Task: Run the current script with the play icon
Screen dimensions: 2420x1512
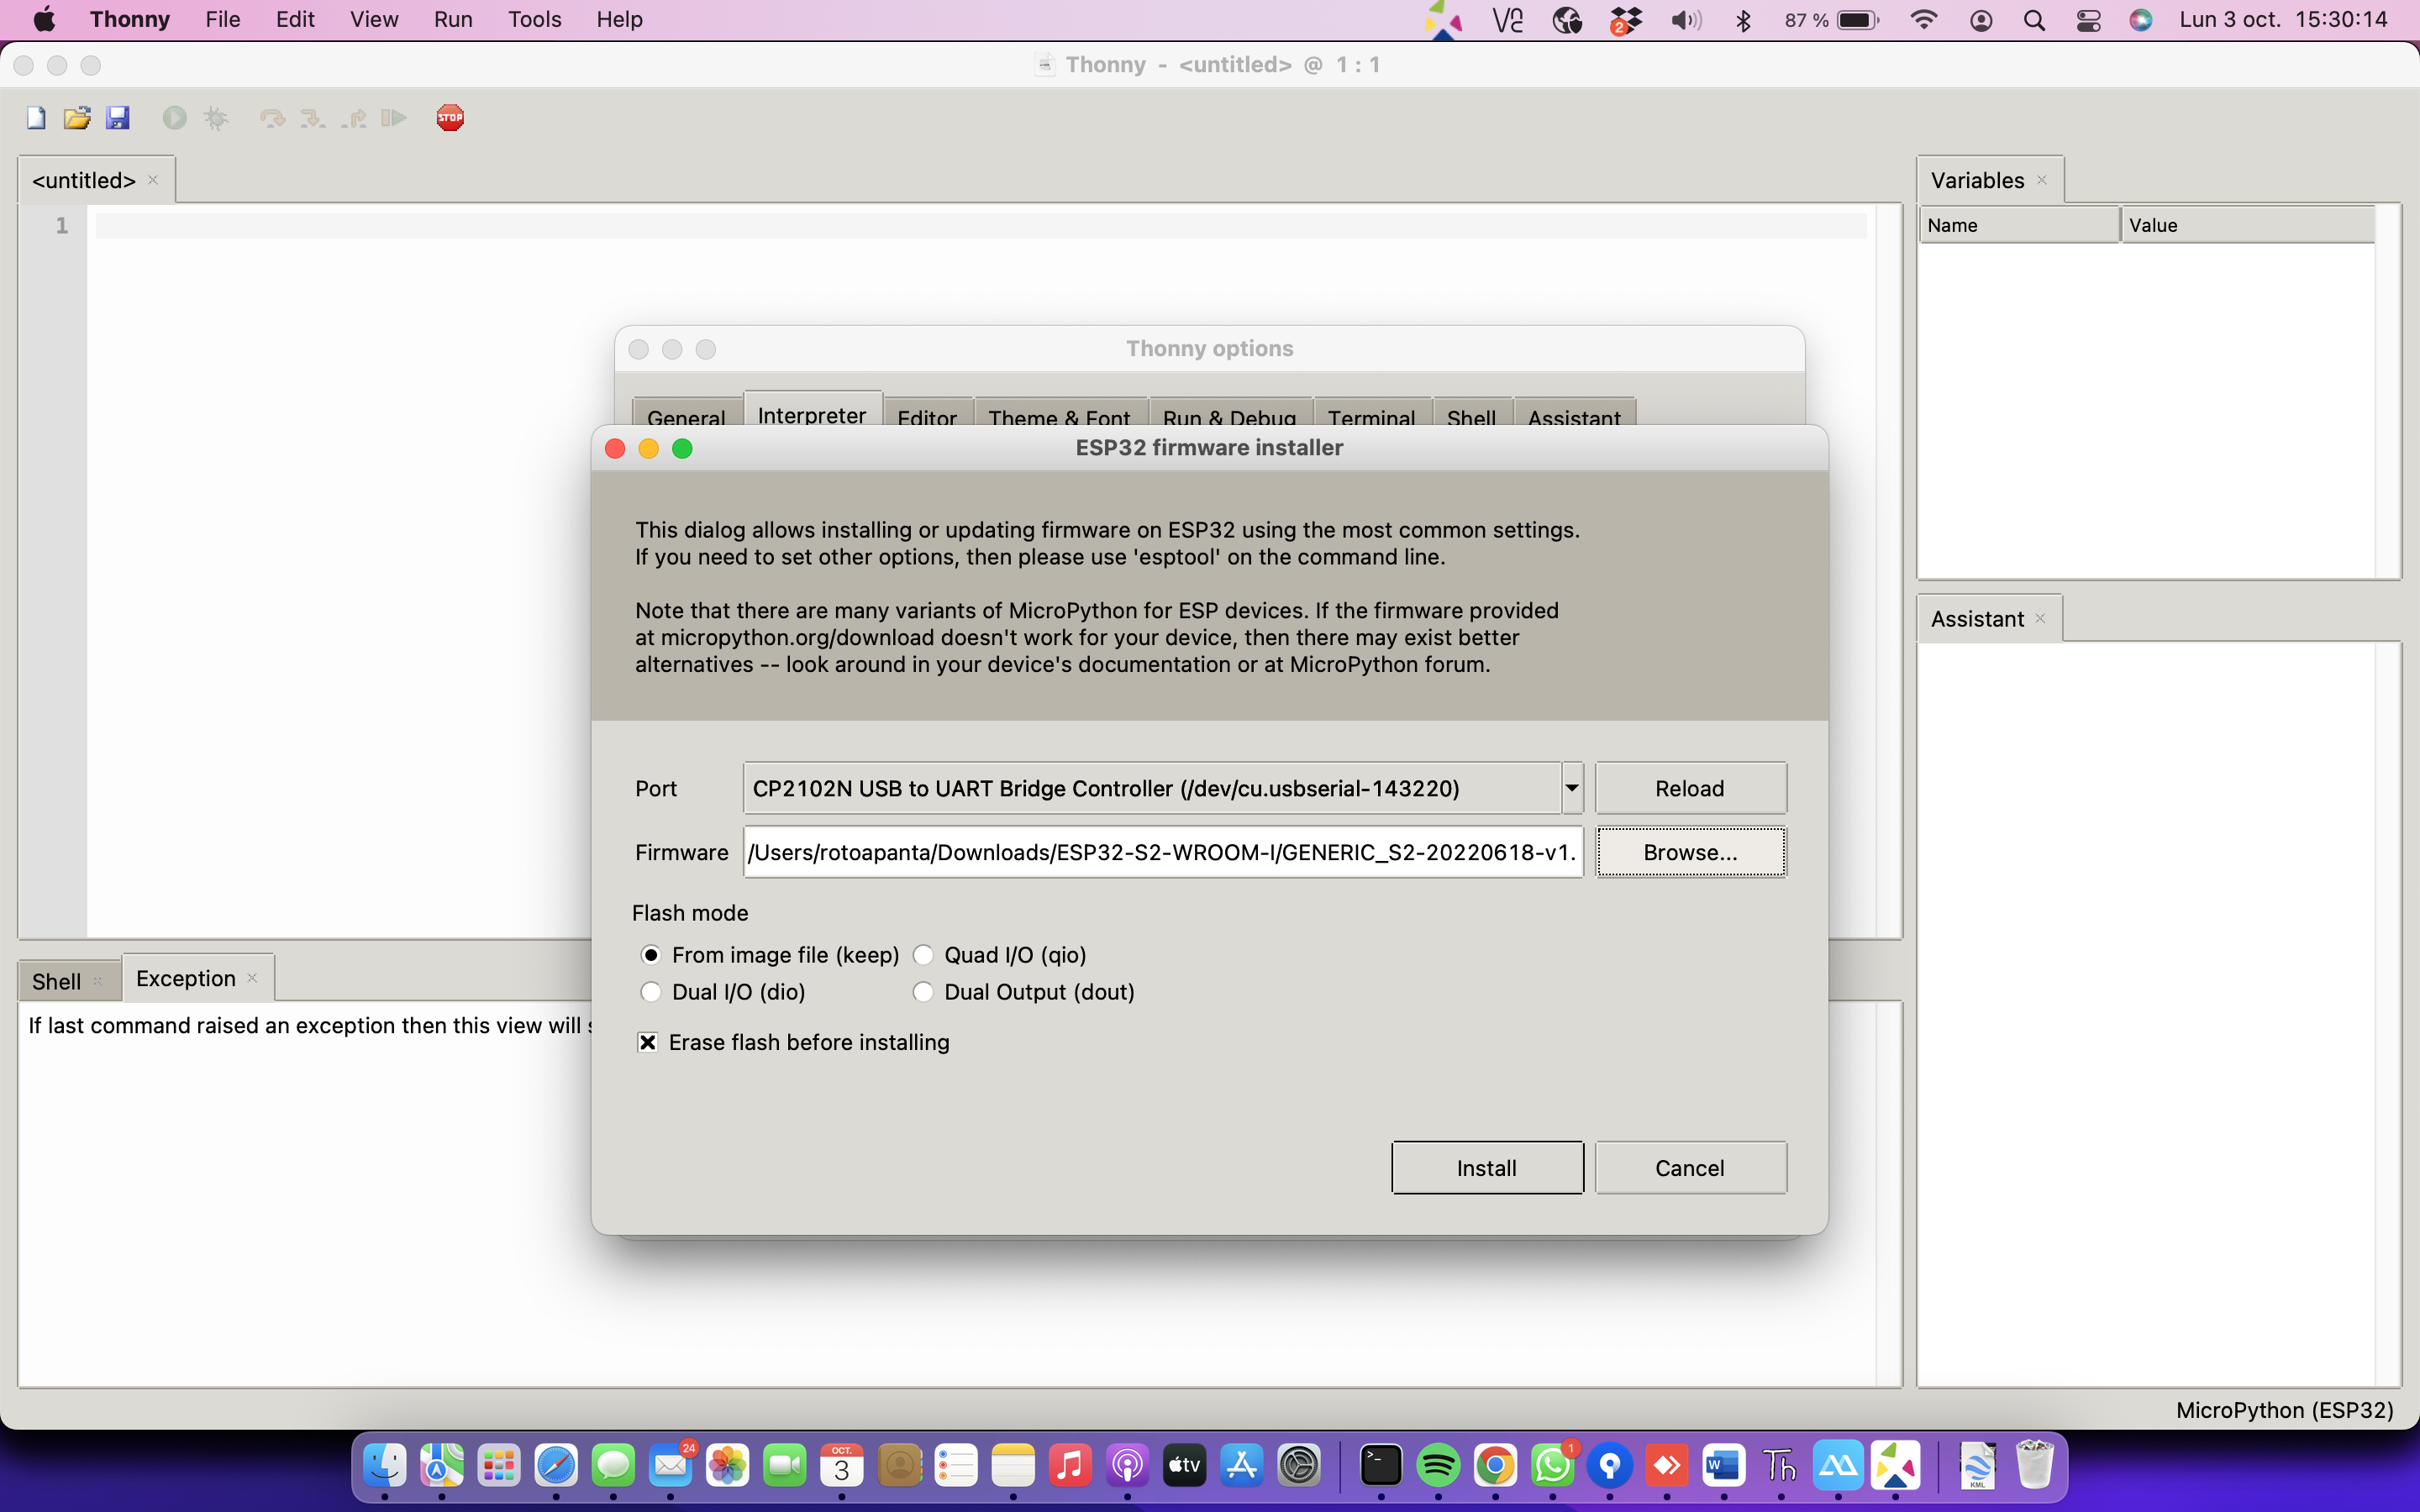Action: pyautogui.click(x=174, y=117)
